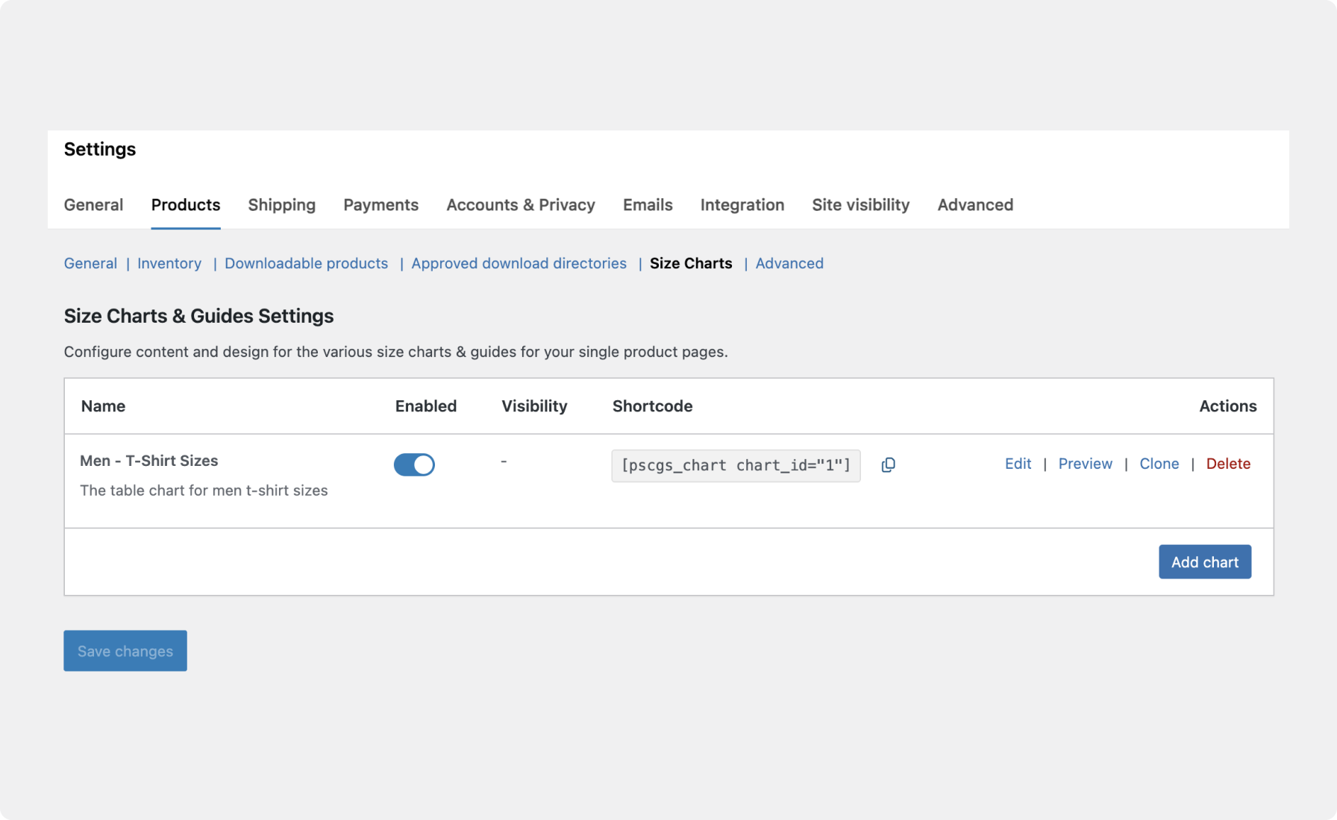Open the Advanced settings tab
This screenshot has width=1337, height=820.
coord(975,205)
